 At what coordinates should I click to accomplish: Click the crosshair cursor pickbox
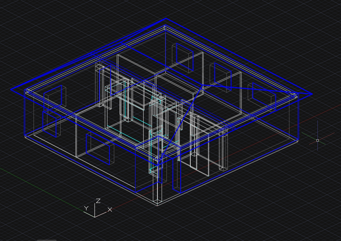[x=318, y=141]
